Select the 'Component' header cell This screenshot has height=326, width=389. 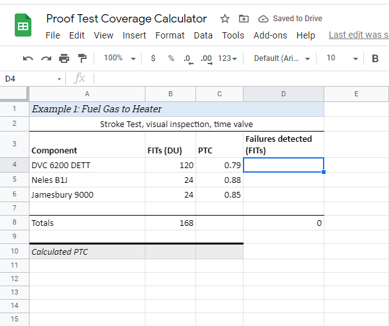click(x=87, y=144)
